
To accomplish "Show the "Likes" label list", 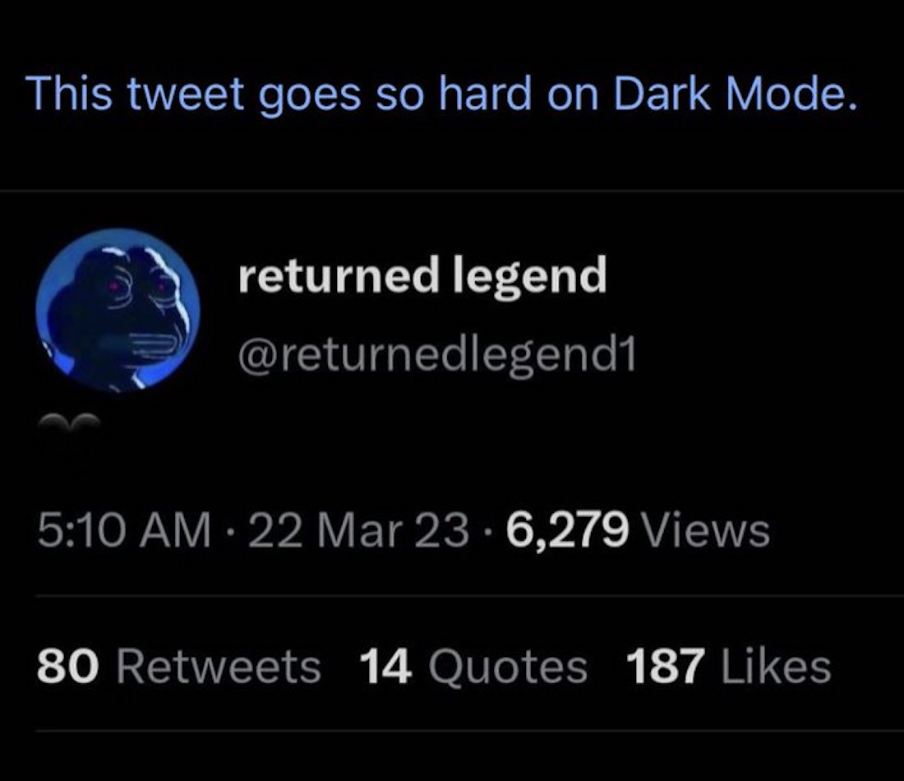I will (x=775, y=666).
